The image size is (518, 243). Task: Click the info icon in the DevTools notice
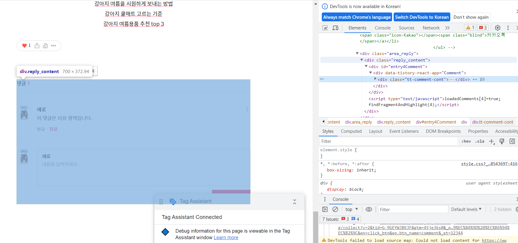click(325, 7)
